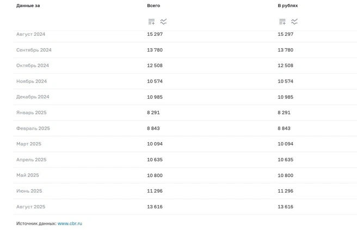Click add-to-list icon under В рублях column
This screenshot has height=242, width=357.
coord(282,22)
